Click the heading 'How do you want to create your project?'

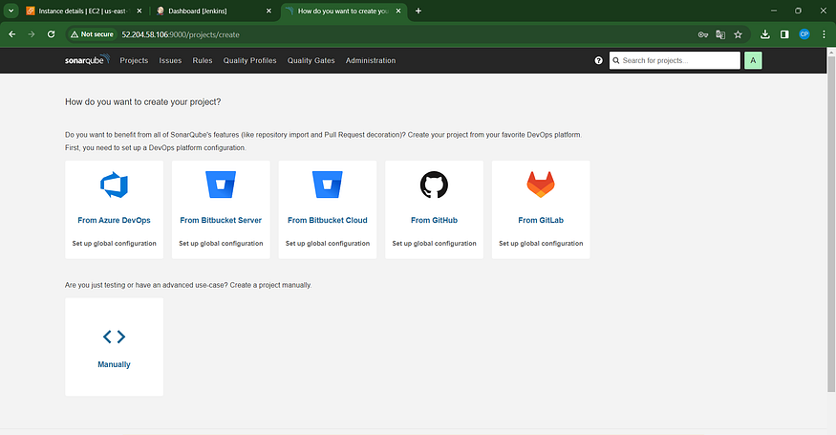point(143,102)
